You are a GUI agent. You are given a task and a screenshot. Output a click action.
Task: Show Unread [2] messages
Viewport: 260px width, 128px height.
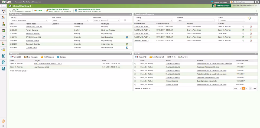[16, 57]
